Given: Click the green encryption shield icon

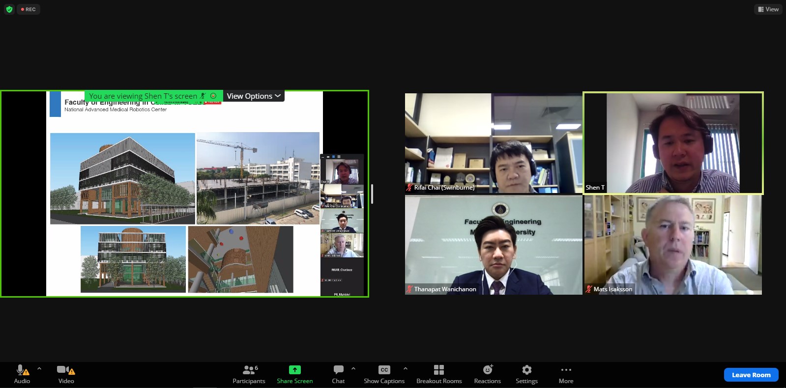Looking at the screenshot, I should click(x=9, y=9).
